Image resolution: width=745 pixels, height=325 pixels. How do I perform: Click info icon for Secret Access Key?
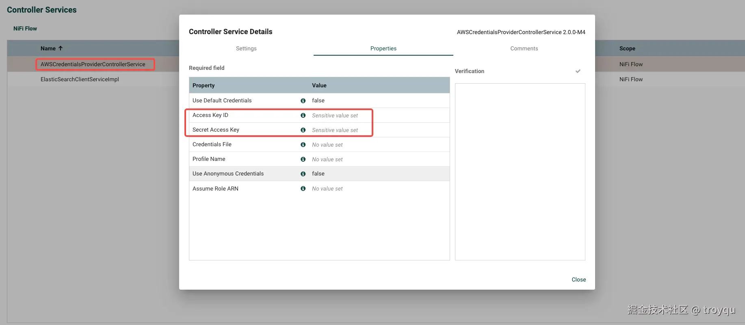pos(303,130)
